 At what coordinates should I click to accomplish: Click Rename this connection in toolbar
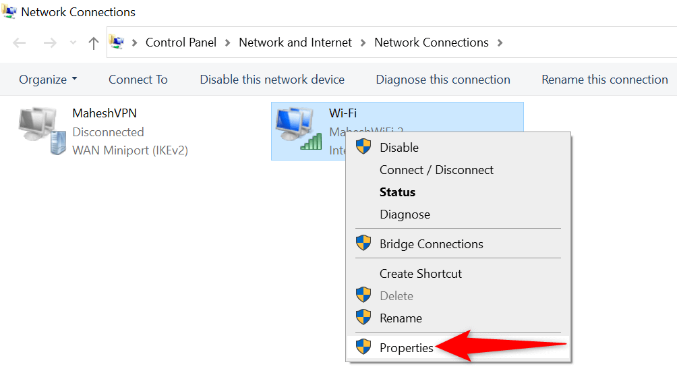(604, 80)
